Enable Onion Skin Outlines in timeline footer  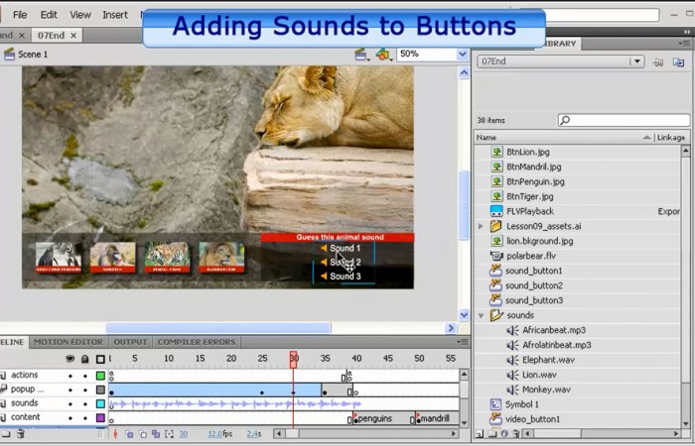(x=143, y=434)
